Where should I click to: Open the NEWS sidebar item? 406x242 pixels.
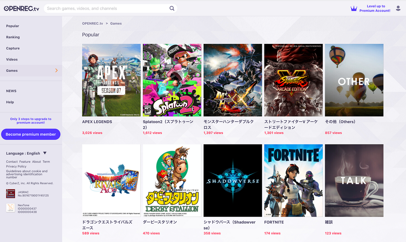[x=11, y=91]
